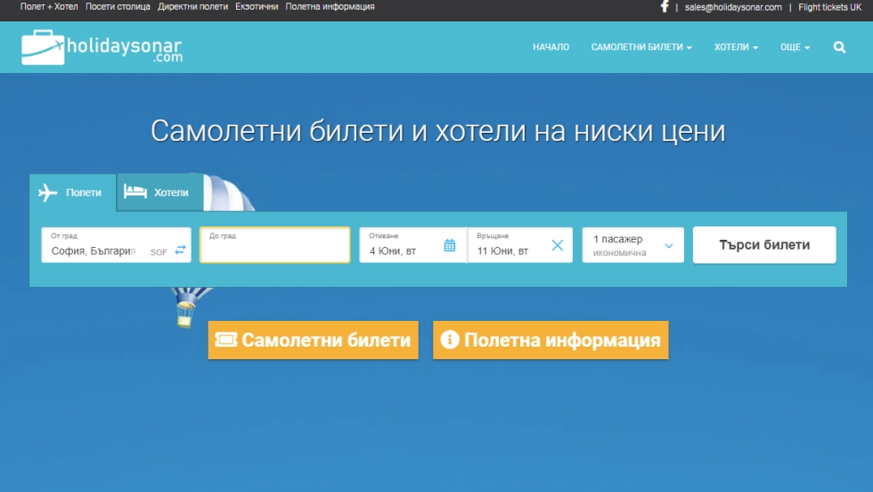
Task: Expand the Хотели navigation dropdown
Action: (736, 47)
